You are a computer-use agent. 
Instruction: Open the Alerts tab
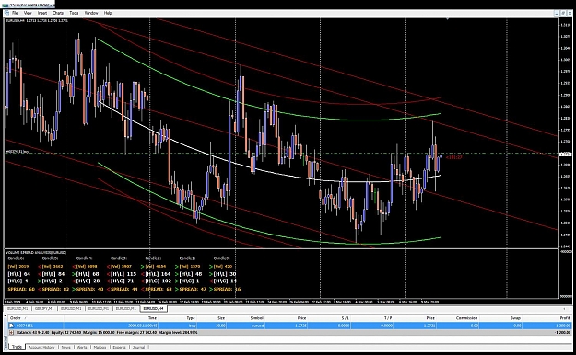coord(82,347)
